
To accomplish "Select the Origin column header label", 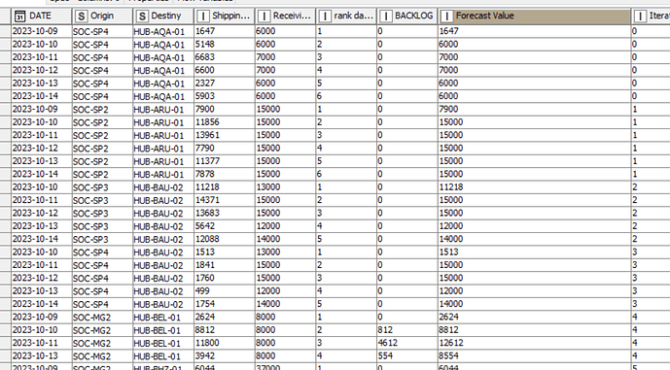I will 102,16.
